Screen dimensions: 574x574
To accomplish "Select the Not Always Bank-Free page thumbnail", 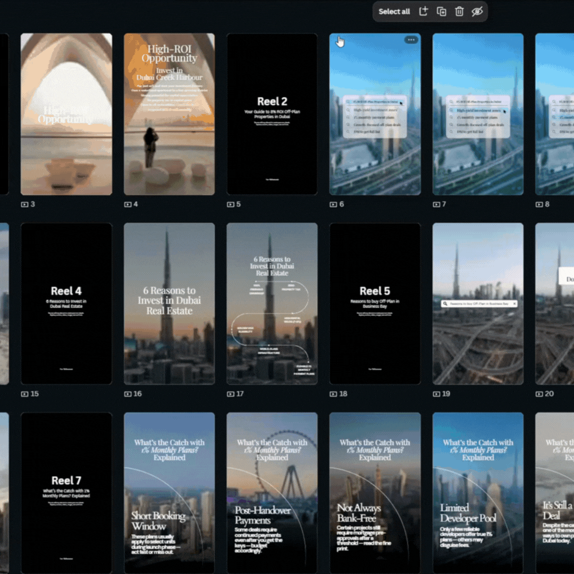I will click(375, 493).
